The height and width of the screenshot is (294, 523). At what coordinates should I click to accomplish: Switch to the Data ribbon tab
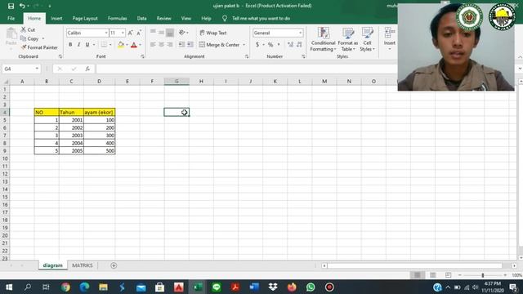(141, 18)
